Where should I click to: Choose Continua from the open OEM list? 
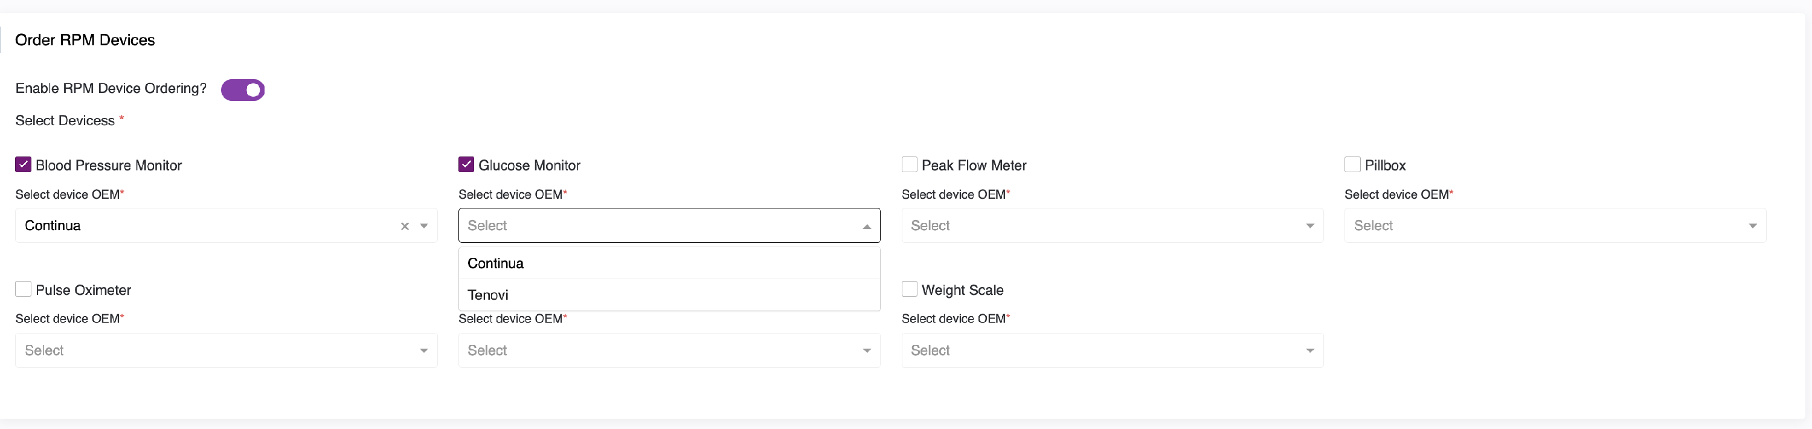(x=496, y=263)
